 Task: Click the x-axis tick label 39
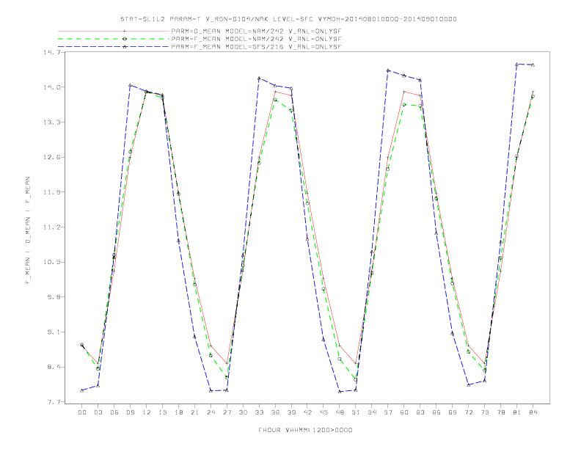click(291, 412)
